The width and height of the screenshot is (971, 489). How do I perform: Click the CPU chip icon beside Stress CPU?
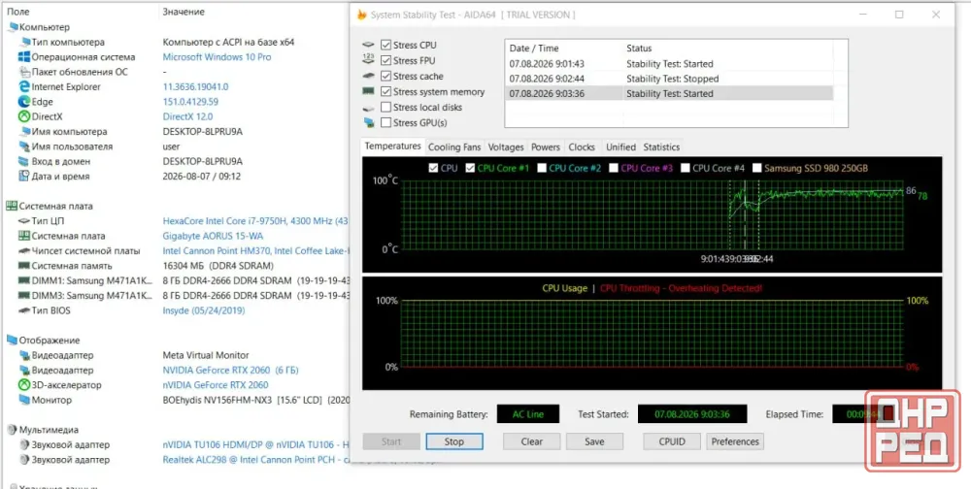(368, 46)
